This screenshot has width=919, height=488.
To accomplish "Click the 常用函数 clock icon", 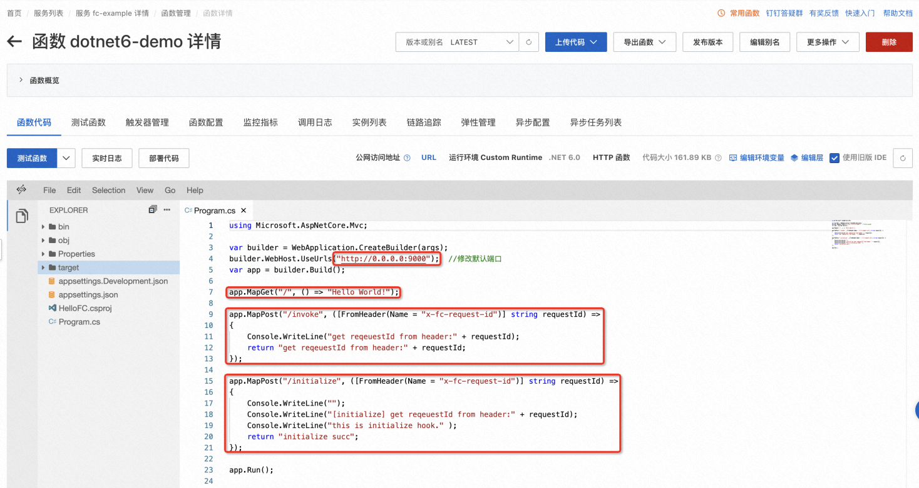I will [x=721, y=13].
